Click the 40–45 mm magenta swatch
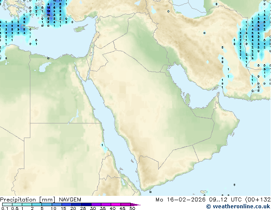The width and height of the screenshot is (271, 210). tap(116, 204)
